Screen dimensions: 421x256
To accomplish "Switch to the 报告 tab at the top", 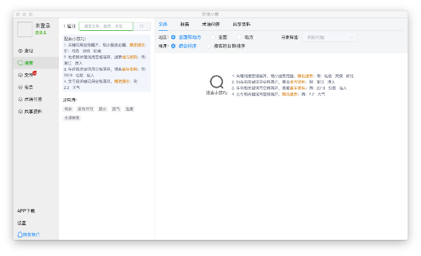I will coord(185,25).
